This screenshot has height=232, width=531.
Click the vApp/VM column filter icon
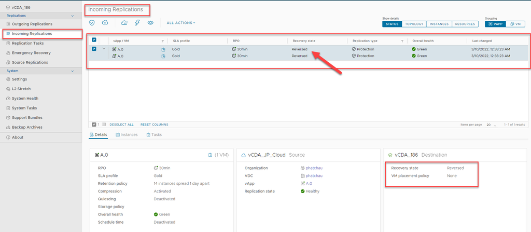(x=163, y=40)
